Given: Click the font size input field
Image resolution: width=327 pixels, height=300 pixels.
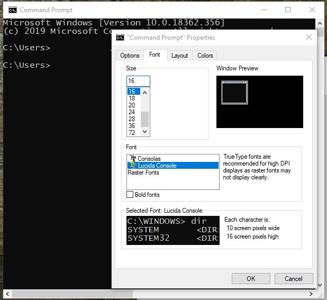Looking at the screenshot, I should pos(138,81).
